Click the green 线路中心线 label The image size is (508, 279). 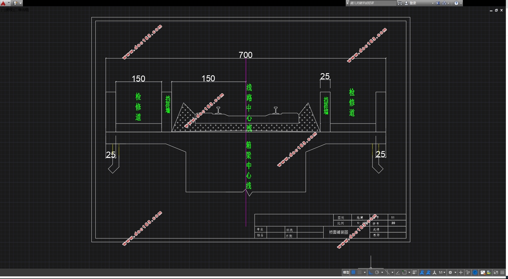click(249, 108)
